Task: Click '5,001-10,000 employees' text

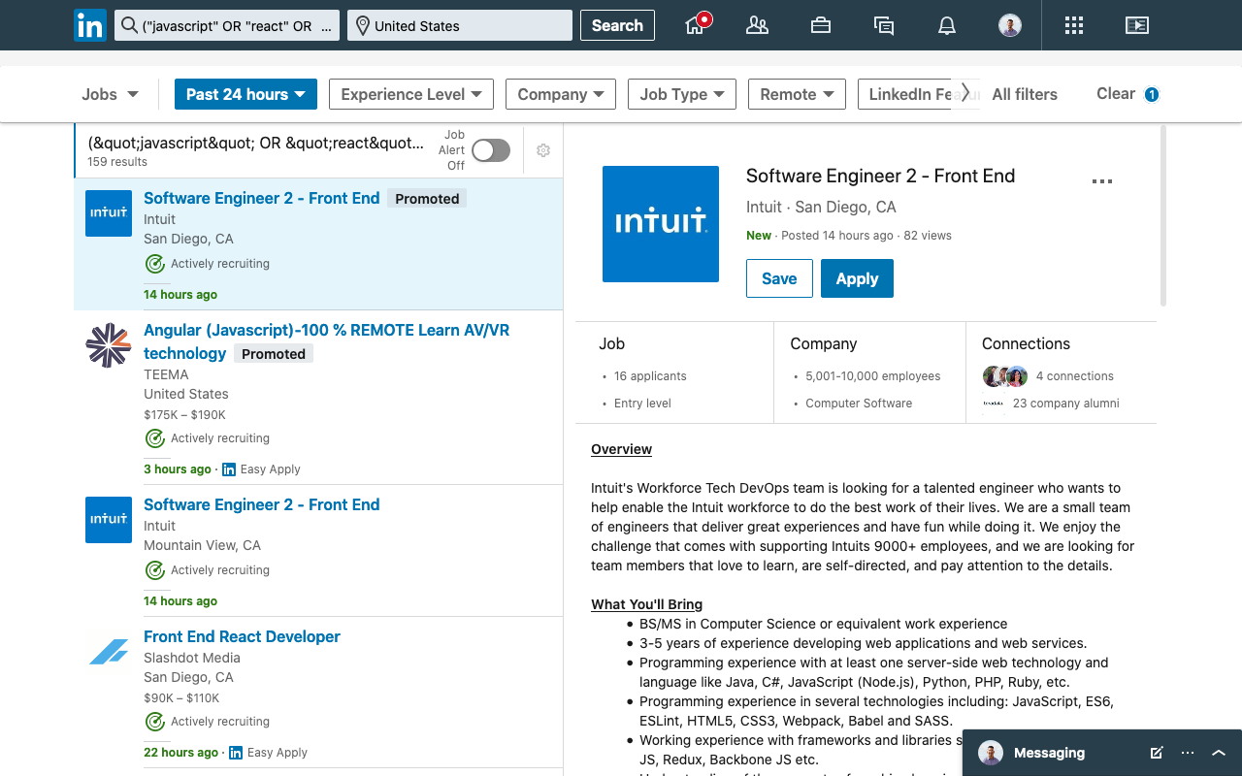Action: (x=873, y=376)
